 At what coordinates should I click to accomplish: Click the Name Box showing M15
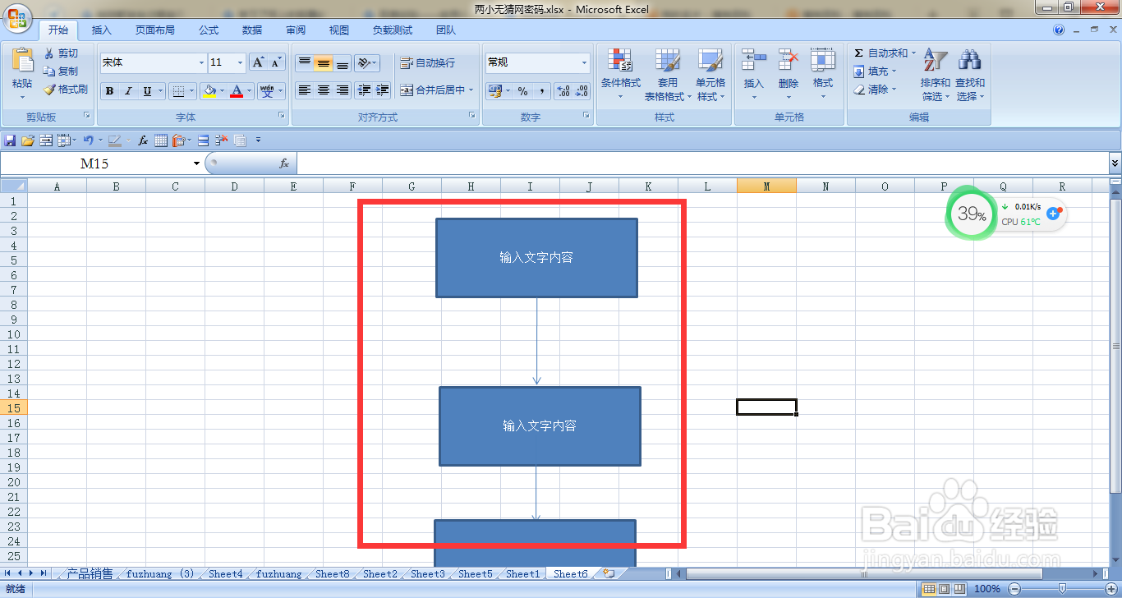(x=102, y=163)
